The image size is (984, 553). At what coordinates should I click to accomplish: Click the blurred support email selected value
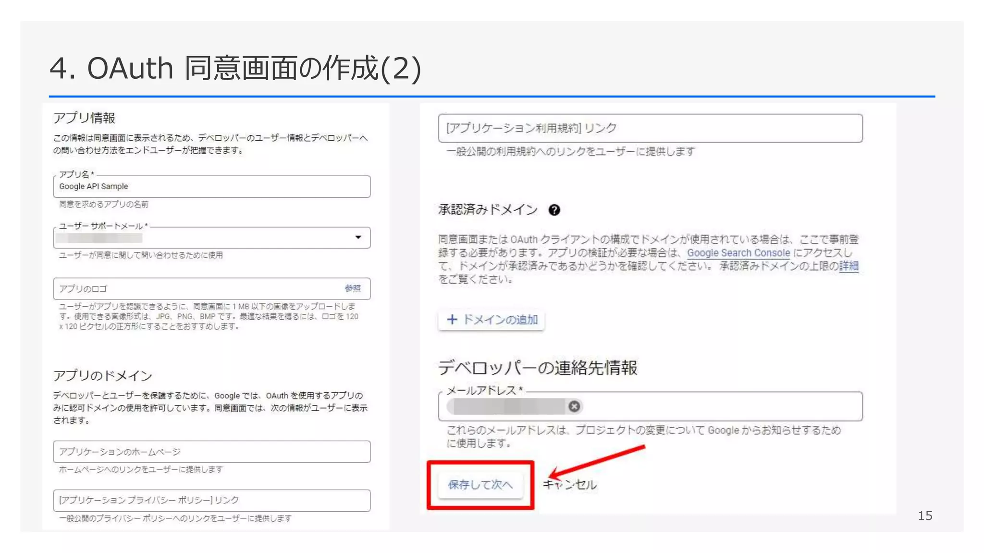[x=99, y=238]
